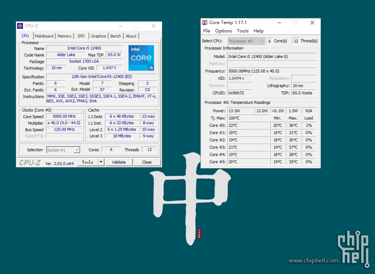375x274 pixels.
Task: Open the Processor #0 Select CPU dropdown
Action: click(246, 41)
